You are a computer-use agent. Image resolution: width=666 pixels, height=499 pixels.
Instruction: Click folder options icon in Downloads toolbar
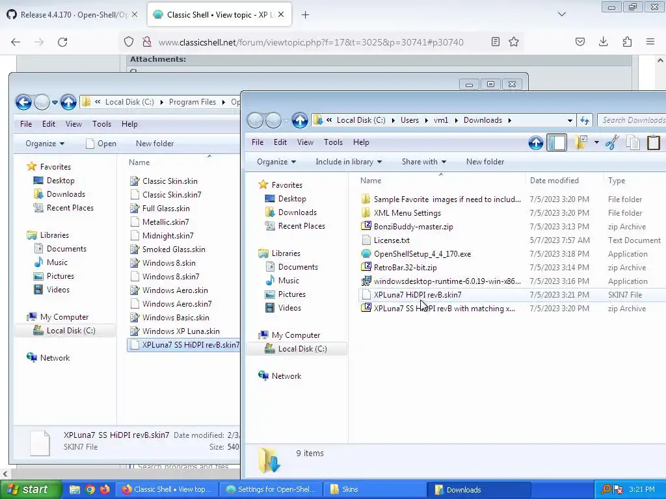click(581, 142)
